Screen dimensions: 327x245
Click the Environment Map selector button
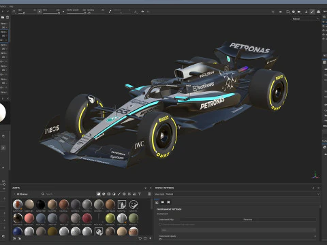(248, 219)
